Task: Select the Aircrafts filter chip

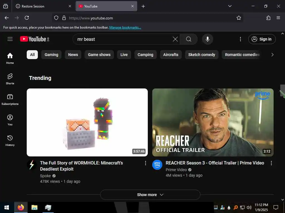Action: point(171,55)
